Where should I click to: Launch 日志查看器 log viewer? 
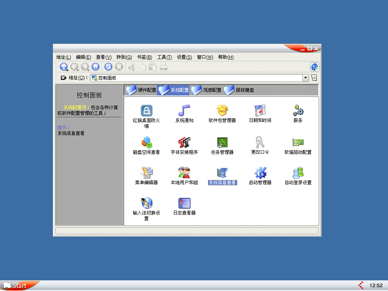(185, 203)
